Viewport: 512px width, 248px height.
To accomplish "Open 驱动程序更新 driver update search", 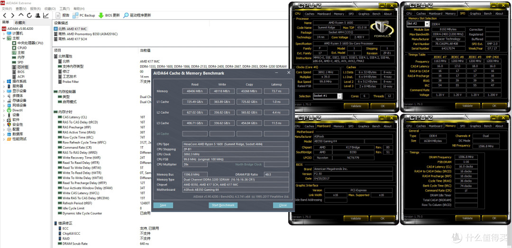I will pos(137,15).
